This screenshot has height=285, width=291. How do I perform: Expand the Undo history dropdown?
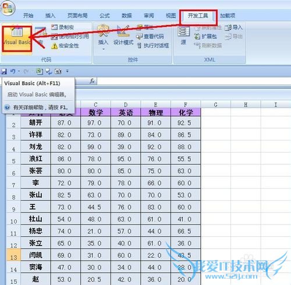(19, 71)
